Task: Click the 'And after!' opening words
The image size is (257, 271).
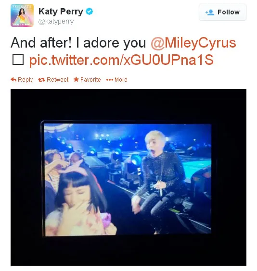Action: 41,42
